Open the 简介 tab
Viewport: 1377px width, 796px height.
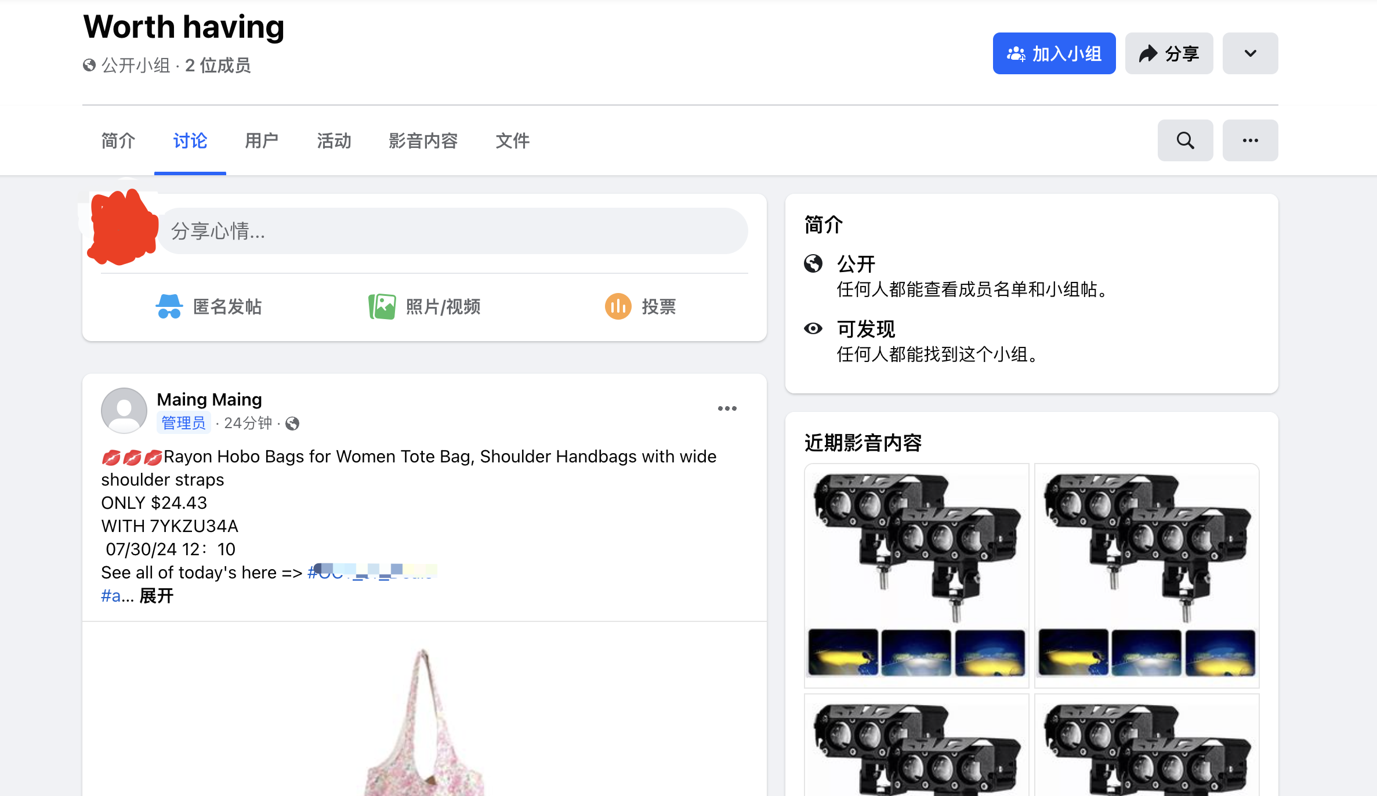(x=118, y=140)
